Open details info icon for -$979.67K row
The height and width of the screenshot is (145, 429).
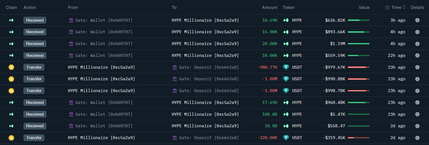[417, 67]
